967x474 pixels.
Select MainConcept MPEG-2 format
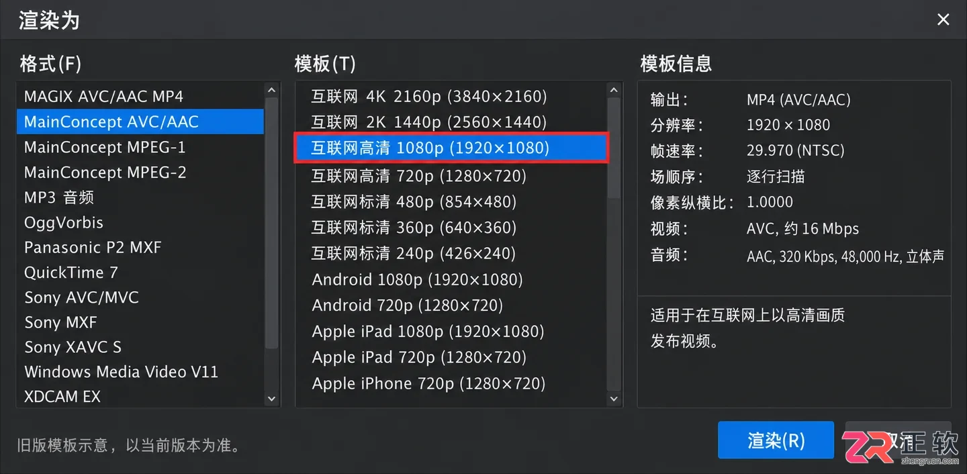(140, 173)
